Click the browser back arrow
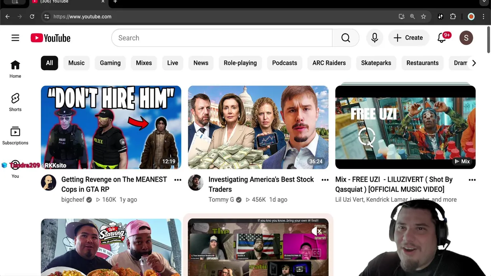 (x=8, y=16)
